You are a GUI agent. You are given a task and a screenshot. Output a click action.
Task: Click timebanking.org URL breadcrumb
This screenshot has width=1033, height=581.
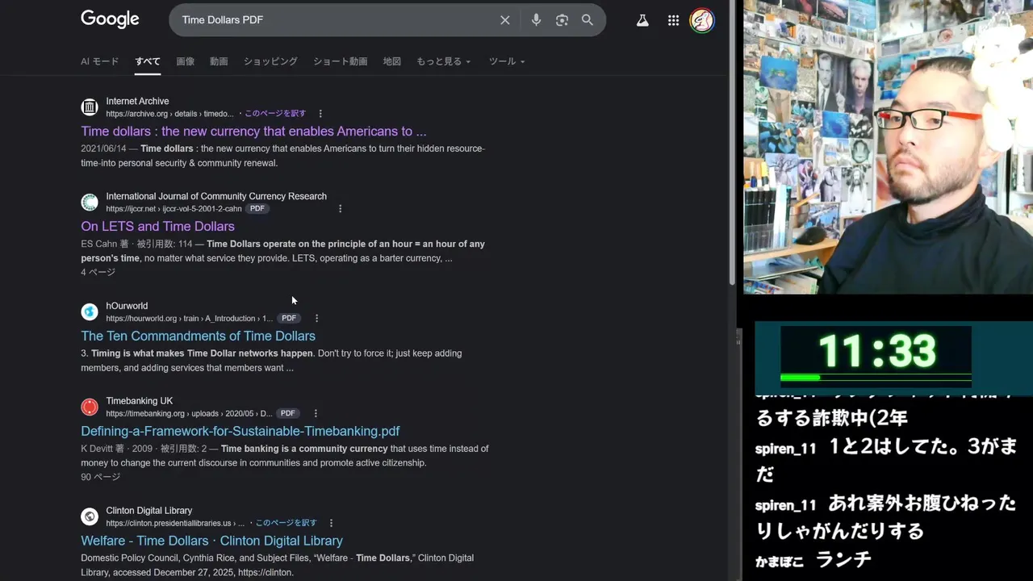tap(189, 413)
